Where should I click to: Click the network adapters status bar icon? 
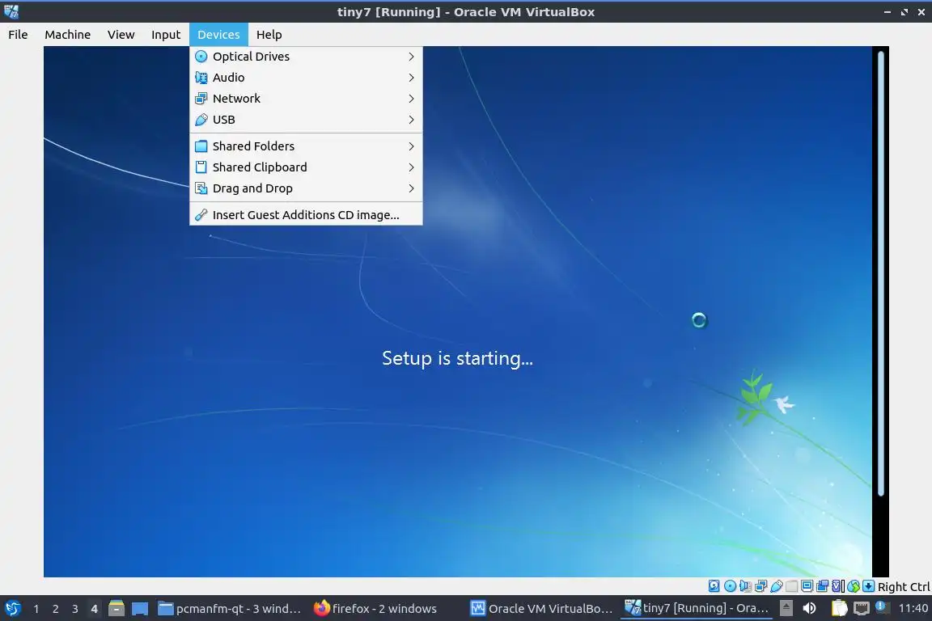(x=760, y=586)
